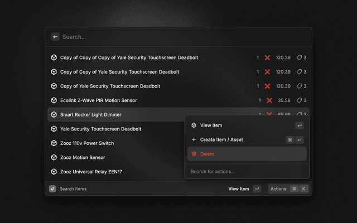The height and width of the screenshot is (223, 357).
Task: Click the trash icon next to Delete
Action: coord(194,154)
